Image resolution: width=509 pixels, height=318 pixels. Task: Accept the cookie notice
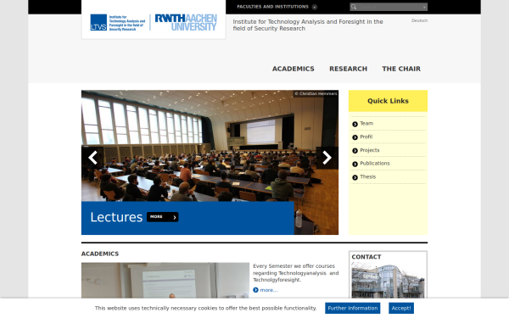(401, 308)
